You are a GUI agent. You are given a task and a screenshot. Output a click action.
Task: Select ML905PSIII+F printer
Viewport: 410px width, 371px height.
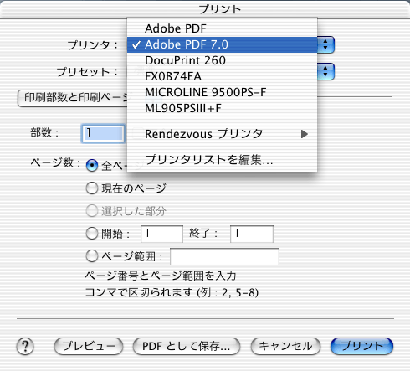222,108
